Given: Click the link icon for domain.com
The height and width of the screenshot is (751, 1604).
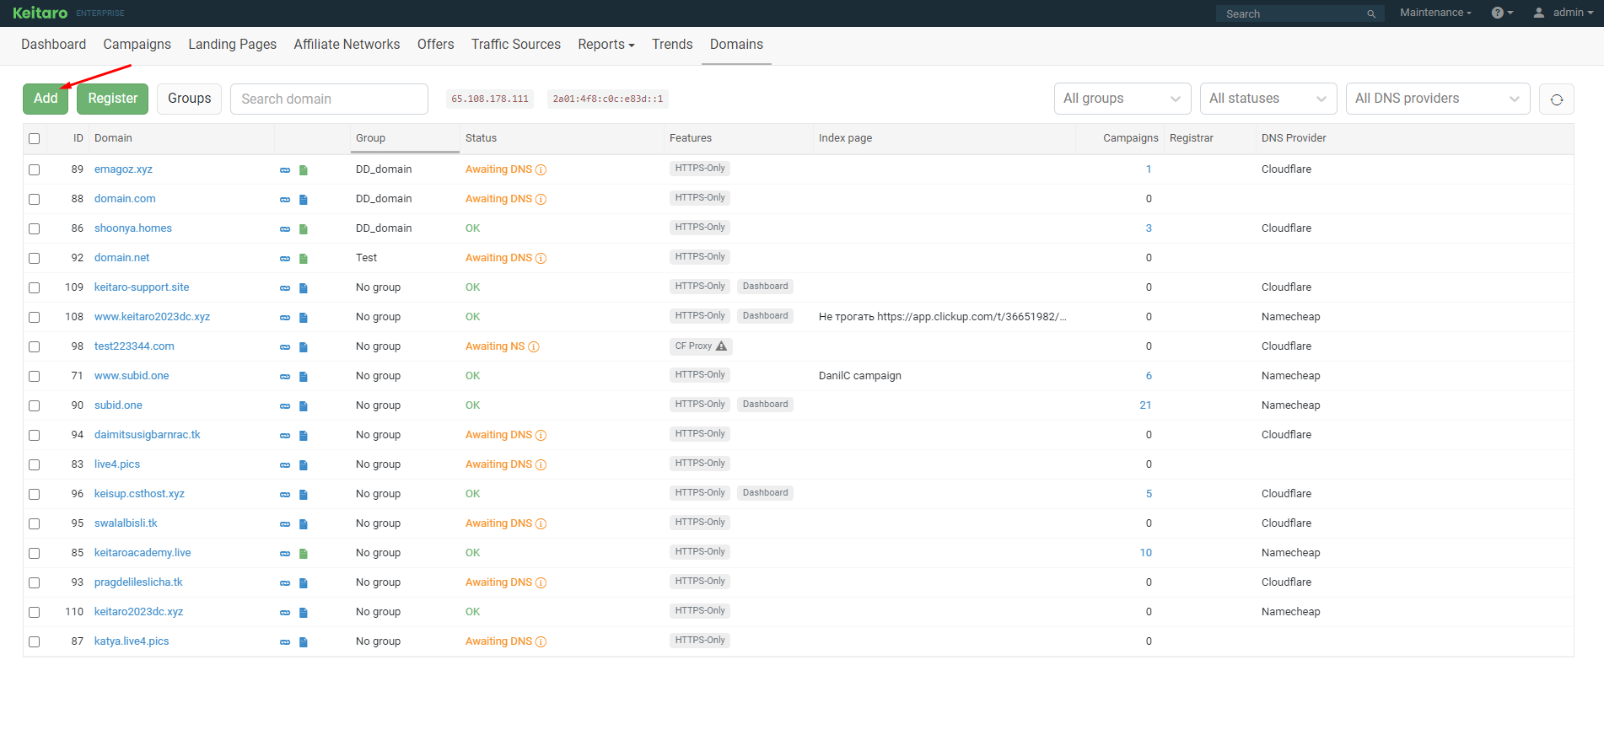Looking at the screenshot, I should 285,200.
